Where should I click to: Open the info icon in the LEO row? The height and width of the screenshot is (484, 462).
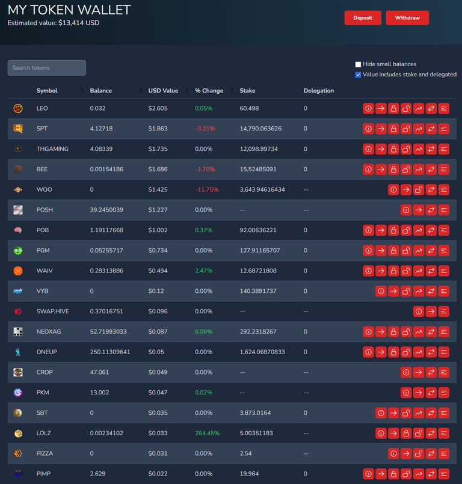(x=368, y=108)
